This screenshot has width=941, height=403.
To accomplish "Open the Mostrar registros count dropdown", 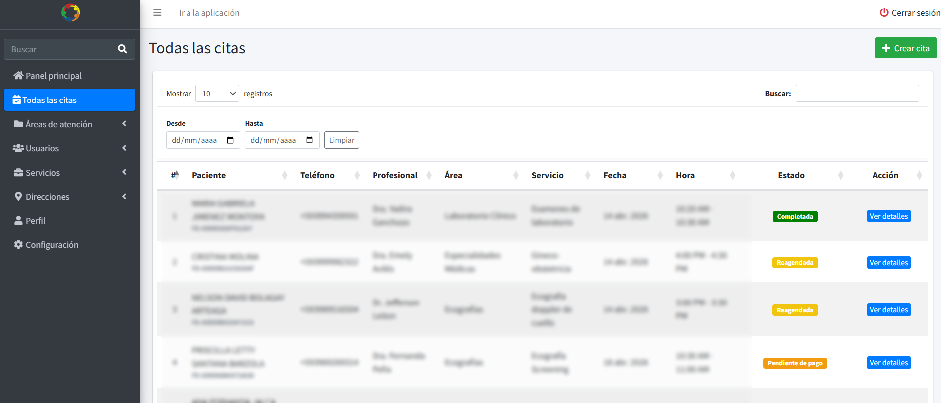I will pos(217,94).
